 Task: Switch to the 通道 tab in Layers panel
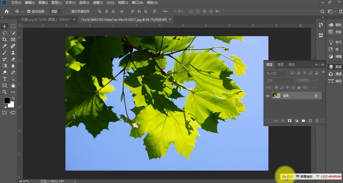click(x=280, y=64)
